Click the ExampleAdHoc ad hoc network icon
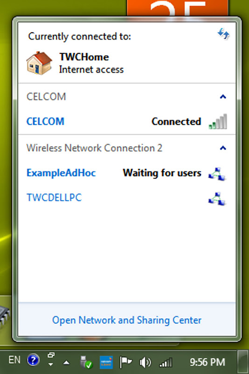 click(x=217, y=174)
